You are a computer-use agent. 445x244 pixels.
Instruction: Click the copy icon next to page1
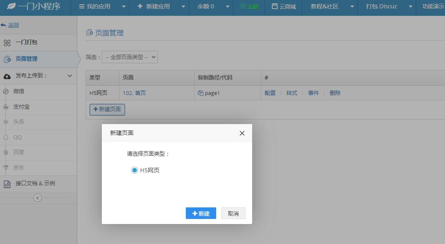coord(200,93)
